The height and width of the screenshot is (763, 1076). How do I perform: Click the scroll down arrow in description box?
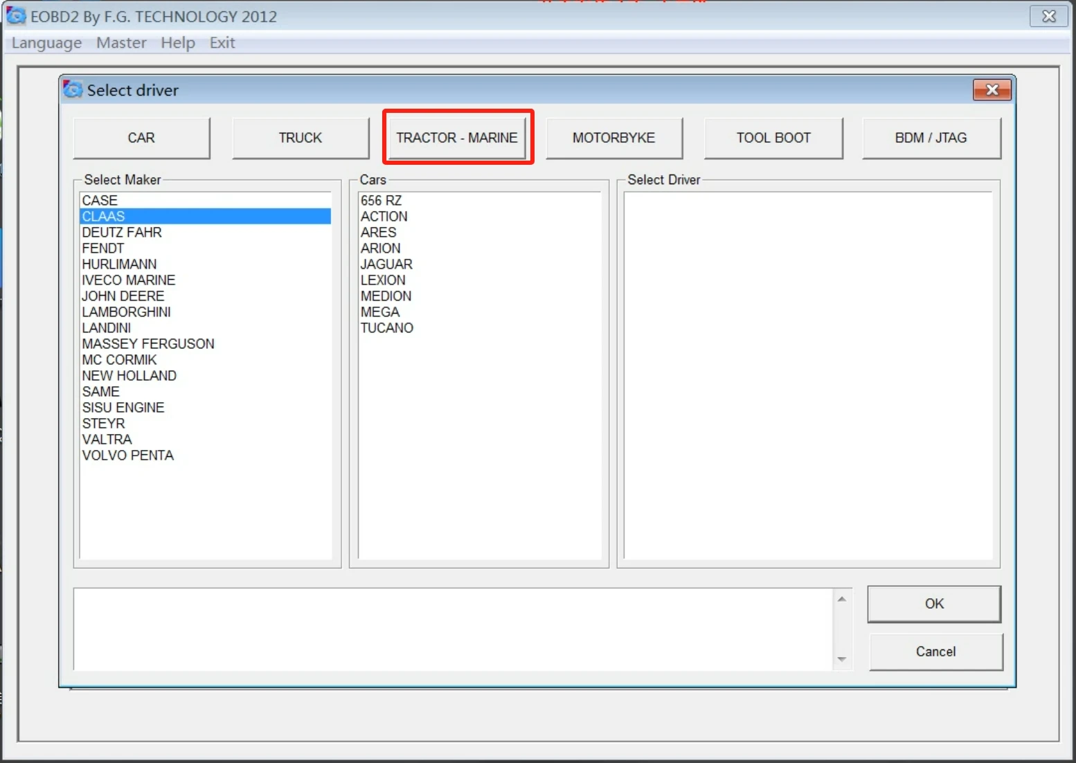(x=841, y=659)
